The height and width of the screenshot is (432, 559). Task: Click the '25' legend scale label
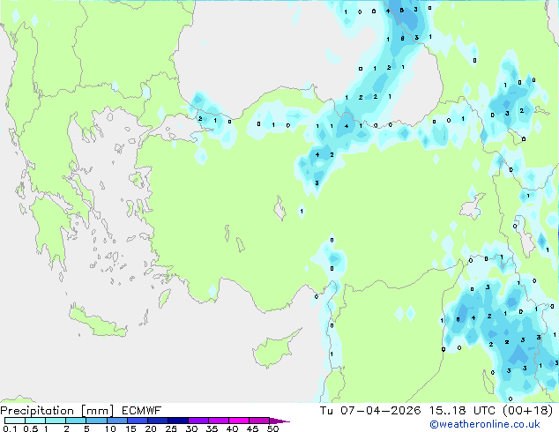[x=171, y=428]
